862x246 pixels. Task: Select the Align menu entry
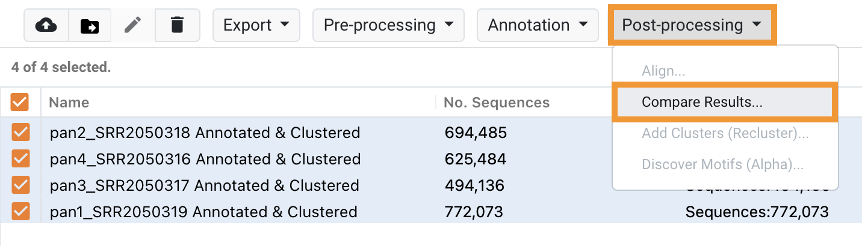point(663,71)
